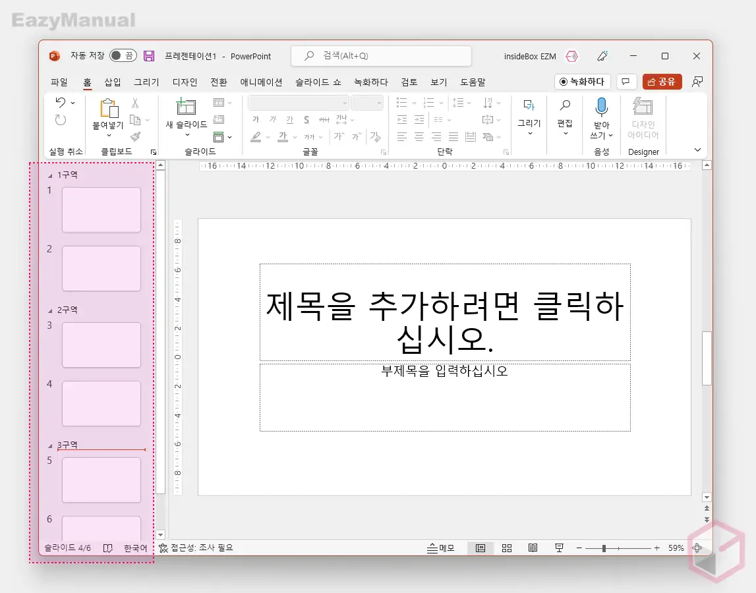Open the Undo history dropdown arrow

coord(73,103)
